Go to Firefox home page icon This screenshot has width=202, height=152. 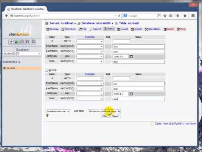click(x=185, y=16)
